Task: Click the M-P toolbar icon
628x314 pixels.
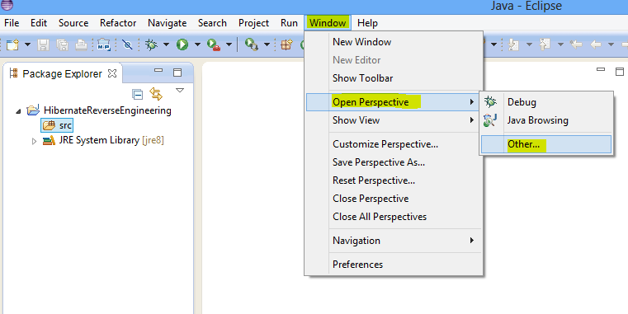Action: pyautogui.click(x=104, y=45)
